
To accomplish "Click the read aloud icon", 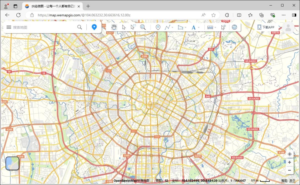I will (204, 15).
